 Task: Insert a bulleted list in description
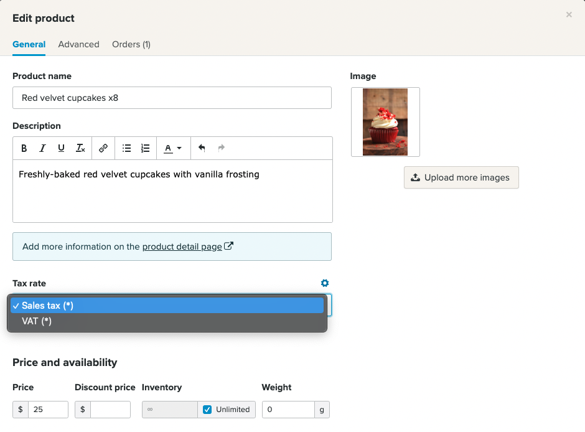[126, 148]
